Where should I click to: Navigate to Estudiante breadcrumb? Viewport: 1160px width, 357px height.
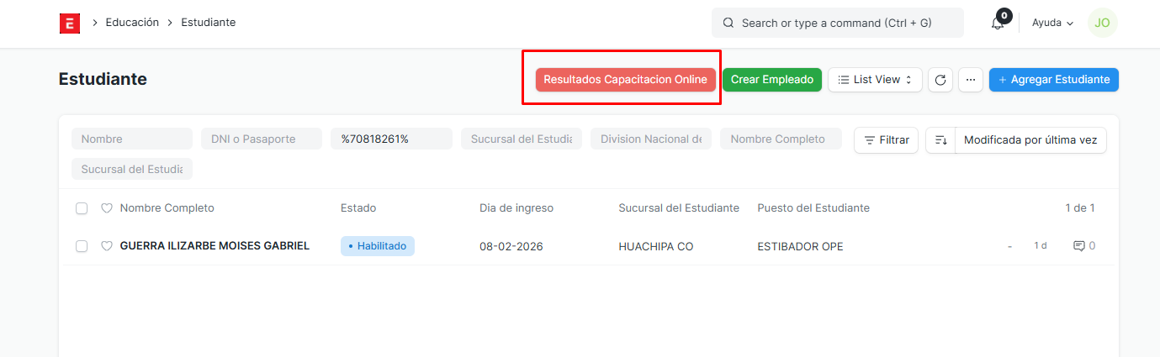[x=209, y=23]
